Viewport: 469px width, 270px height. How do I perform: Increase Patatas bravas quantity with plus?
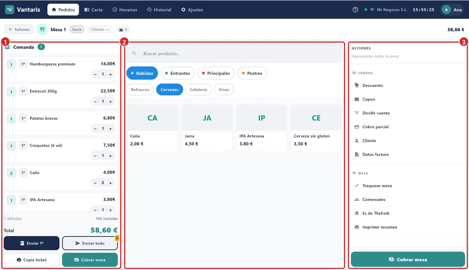(x=111, y=128)
